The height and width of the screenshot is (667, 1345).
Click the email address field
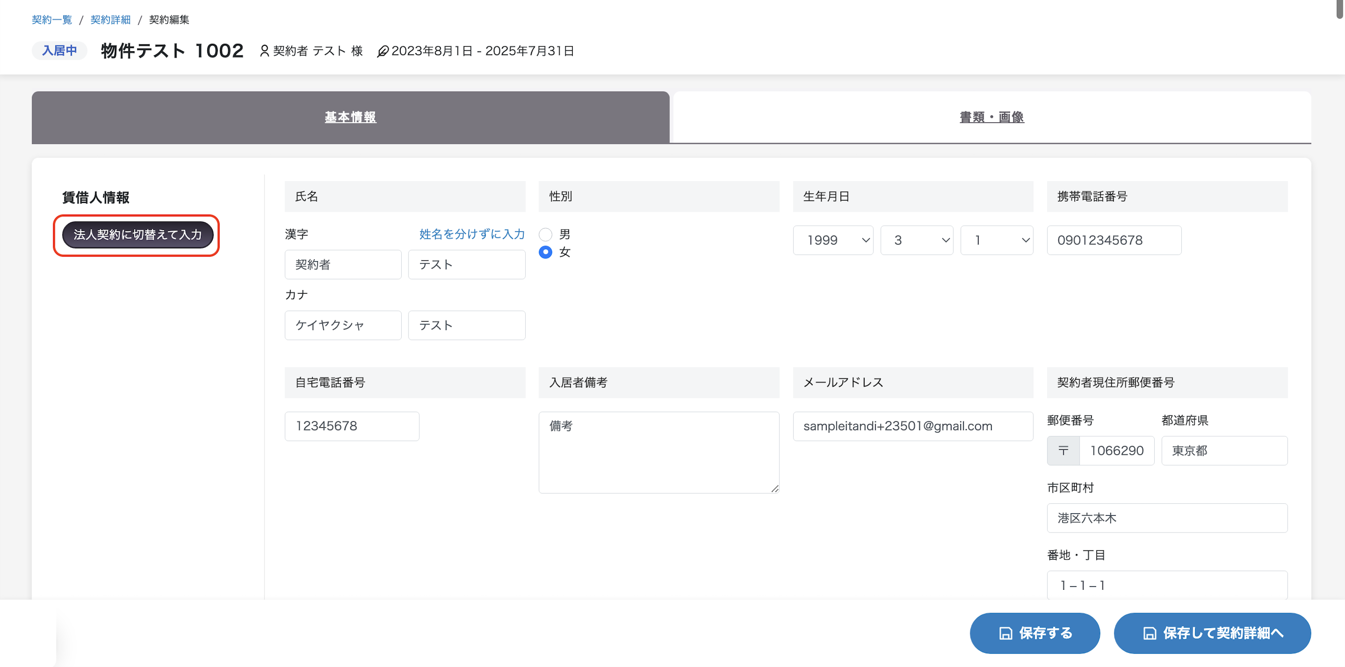[913, 426]
